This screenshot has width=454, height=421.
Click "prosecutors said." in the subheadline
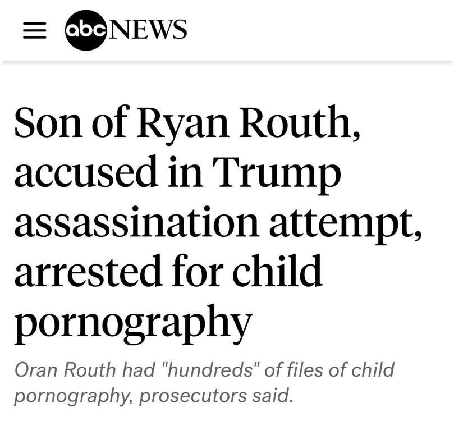[x=216, y=396]
